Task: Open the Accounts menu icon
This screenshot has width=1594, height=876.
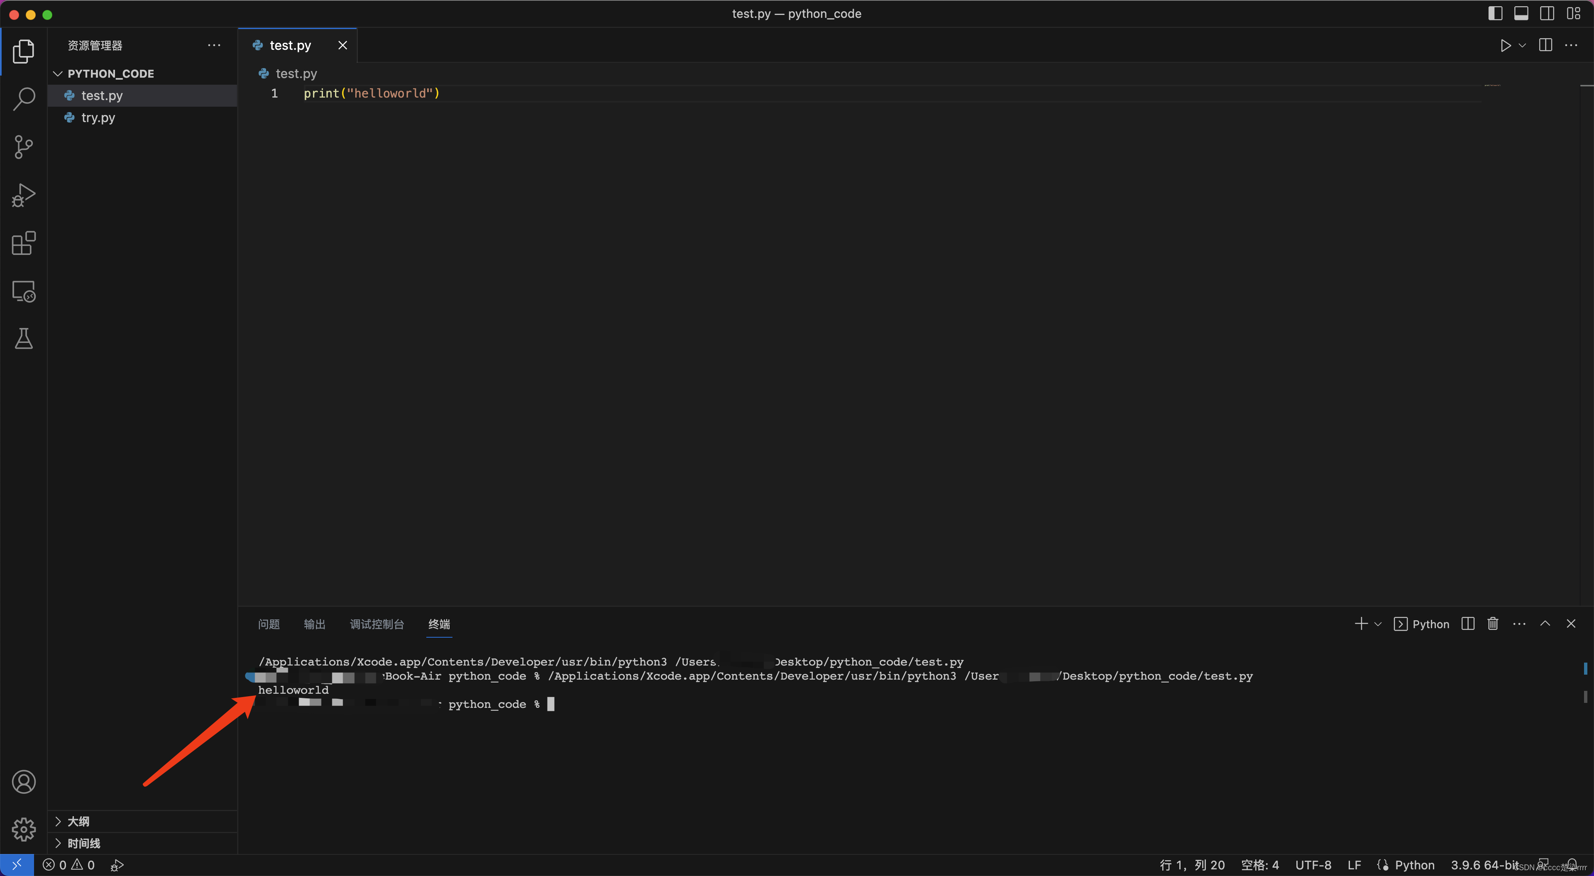Action: (x=24, y=782)
